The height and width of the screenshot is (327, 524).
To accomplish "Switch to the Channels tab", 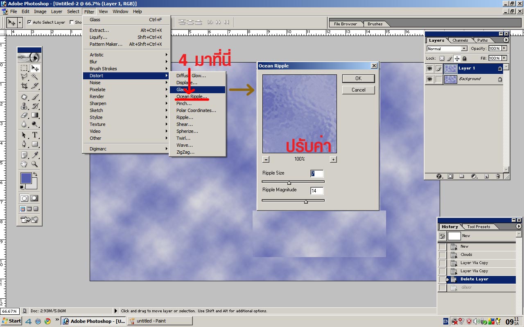I will pyautogui.click(x=460, y=40).
